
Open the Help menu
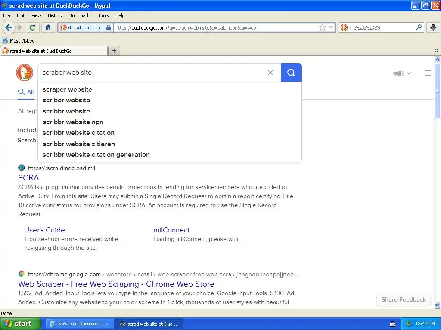tap(120, 15)
